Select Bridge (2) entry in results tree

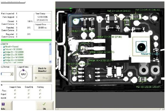point(14,55)
